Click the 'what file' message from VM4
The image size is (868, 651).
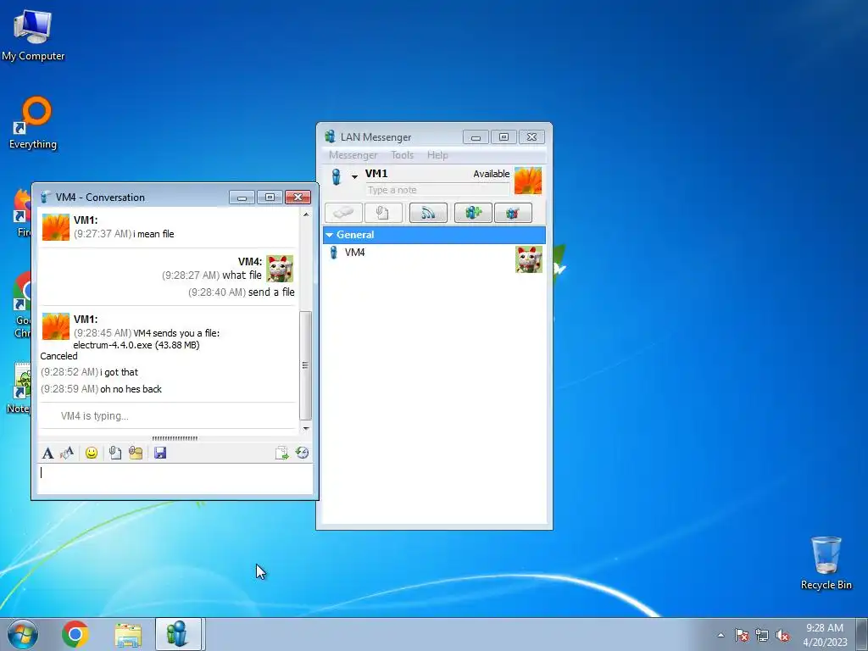[242, 275]
